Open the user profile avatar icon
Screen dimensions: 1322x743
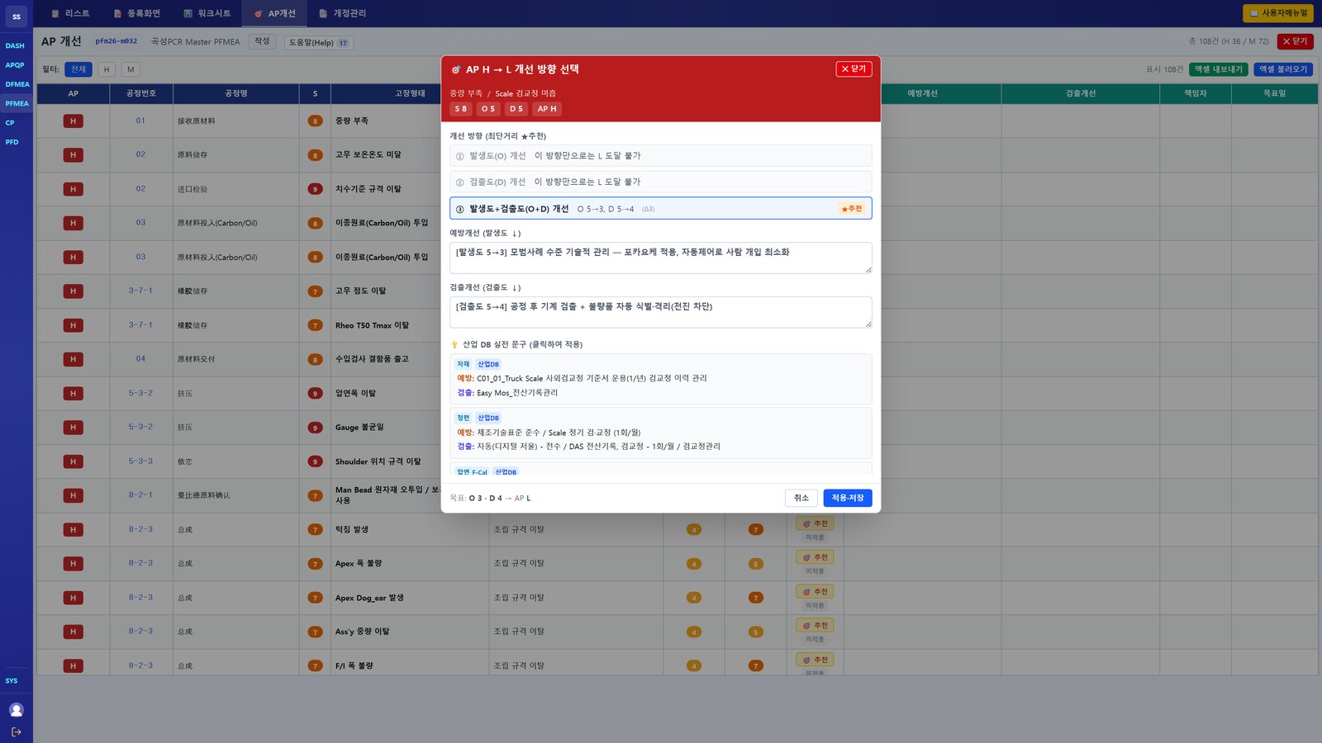point(17,710)
